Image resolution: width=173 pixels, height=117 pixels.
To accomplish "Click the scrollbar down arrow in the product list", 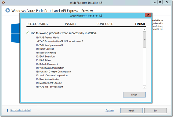I will tap(144, 87).
